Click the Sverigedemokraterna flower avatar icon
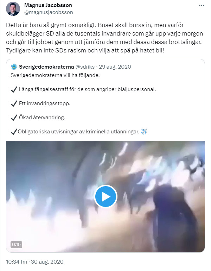Viewport: 211px width, 271px height. [14, 67]
